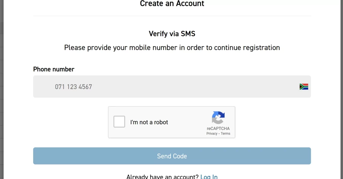343x179 pixels.
Task: Open the reCAPTCHA Terms link
Action: coord(225,134)
